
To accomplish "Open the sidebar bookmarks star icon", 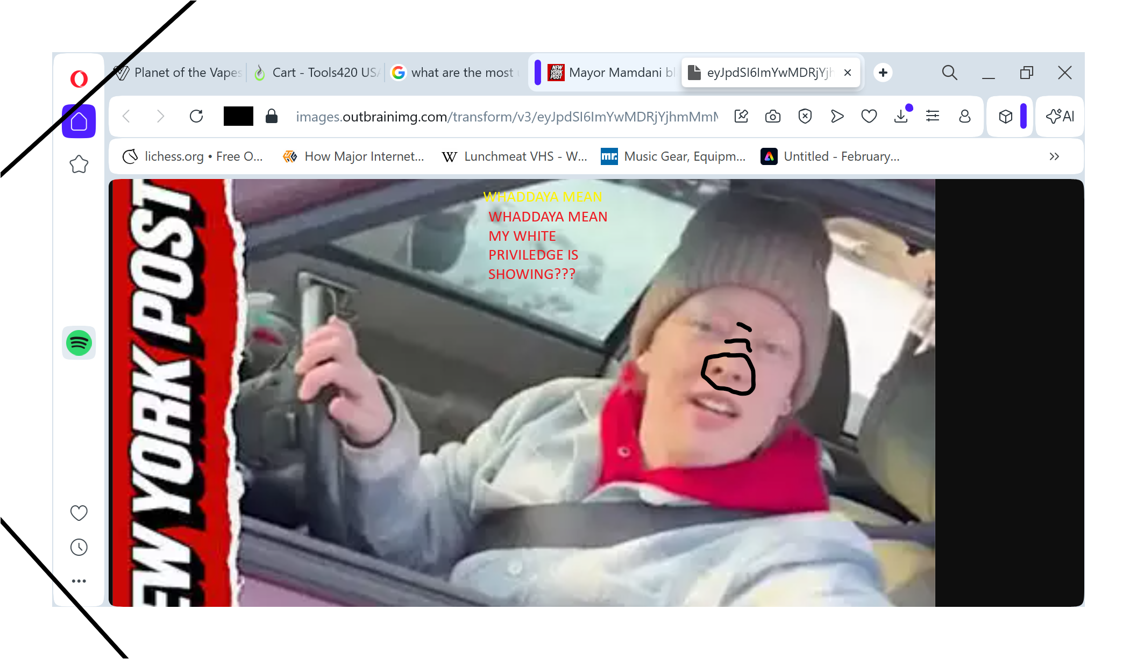I will coord(79,164).
